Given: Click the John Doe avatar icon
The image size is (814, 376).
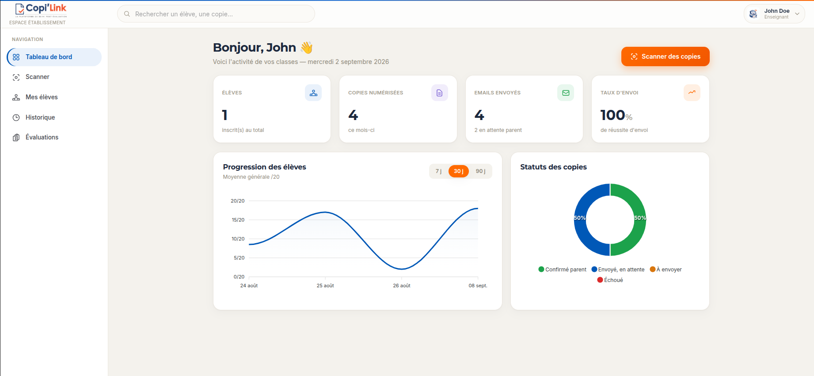Looking at the screenshot, I should (x=753, y=14).
